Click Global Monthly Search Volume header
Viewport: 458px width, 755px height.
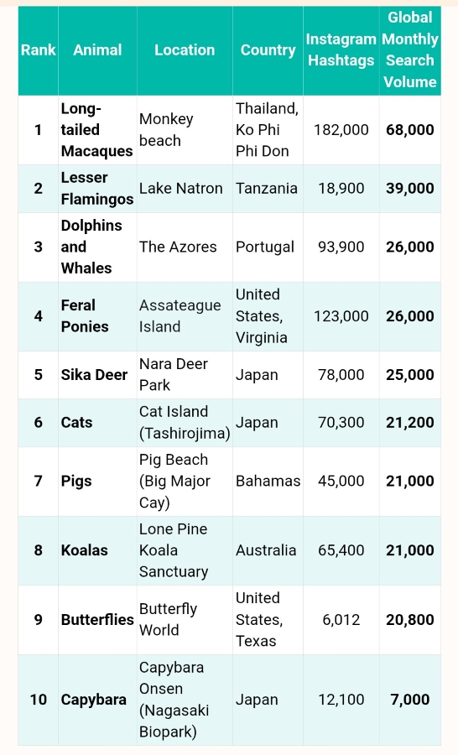click(x=410, y=50)
